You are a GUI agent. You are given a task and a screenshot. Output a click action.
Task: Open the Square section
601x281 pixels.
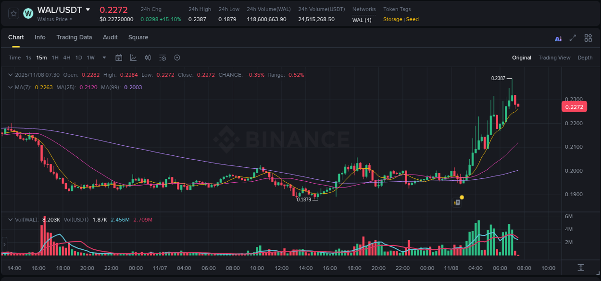pyautogui.click(x=138, y=37)
